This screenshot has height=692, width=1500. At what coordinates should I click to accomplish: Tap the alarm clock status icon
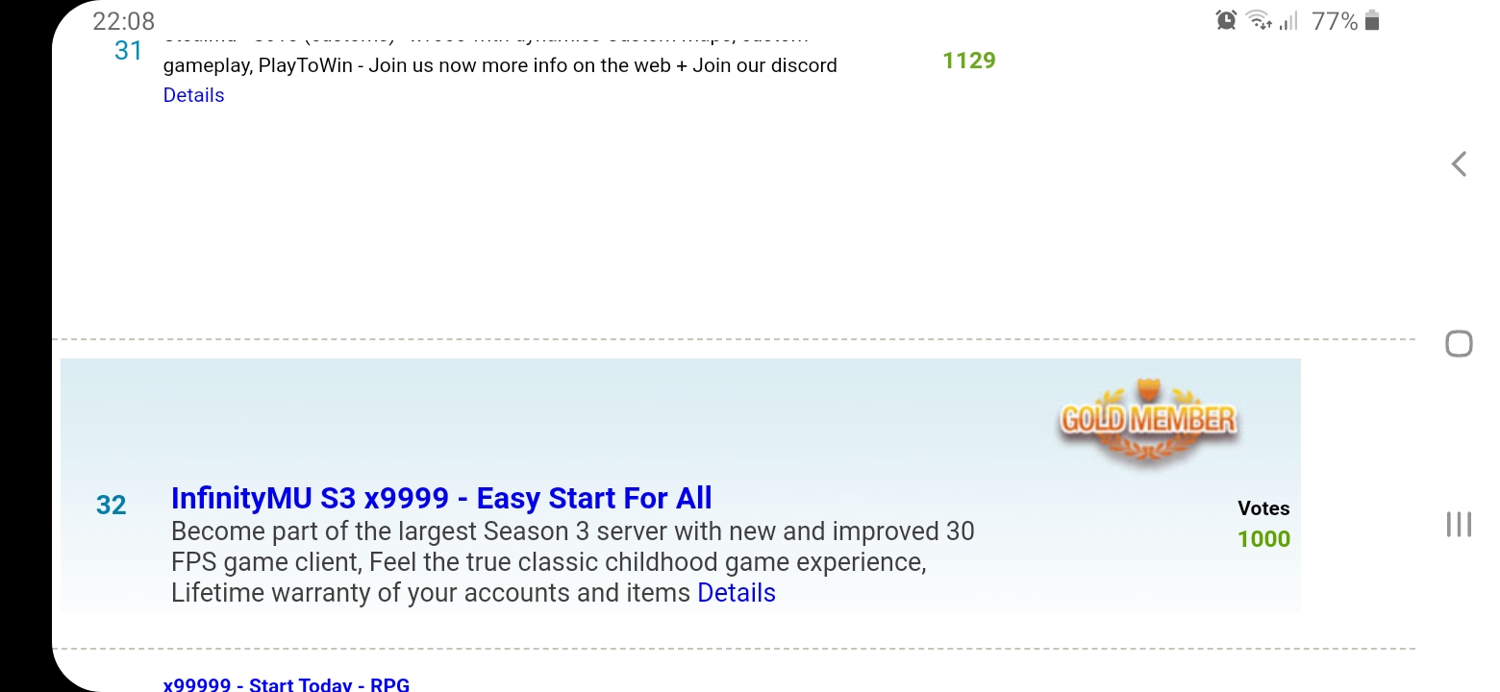tap(1226, 20)
